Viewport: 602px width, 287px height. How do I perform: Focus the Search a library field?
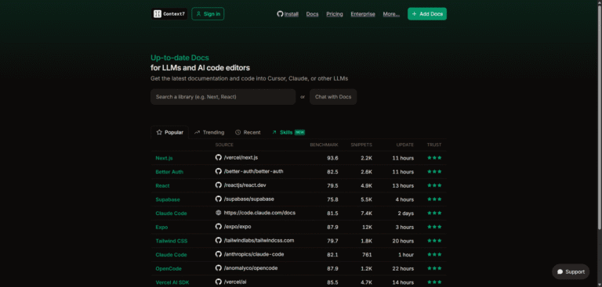pos(223,97)
